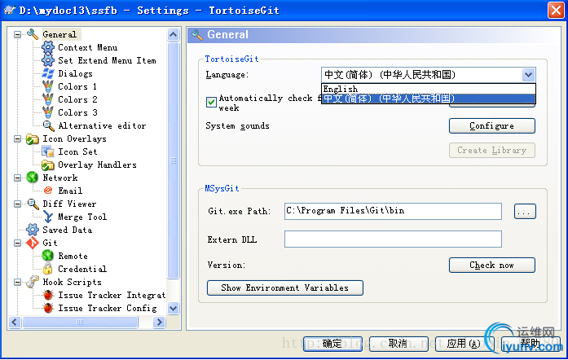Collapse the Git tree node
The image size is (568, 360).
[x=17, y=243]
